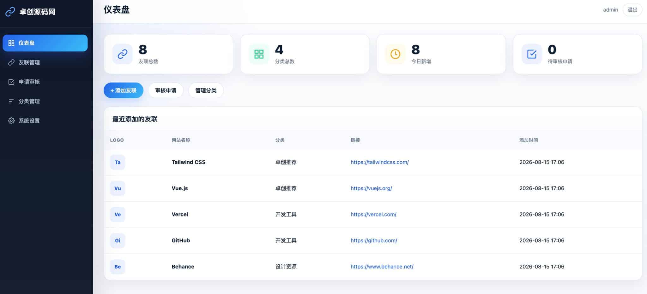Click 设计资源 category in Behance row

tap(286, 267)
